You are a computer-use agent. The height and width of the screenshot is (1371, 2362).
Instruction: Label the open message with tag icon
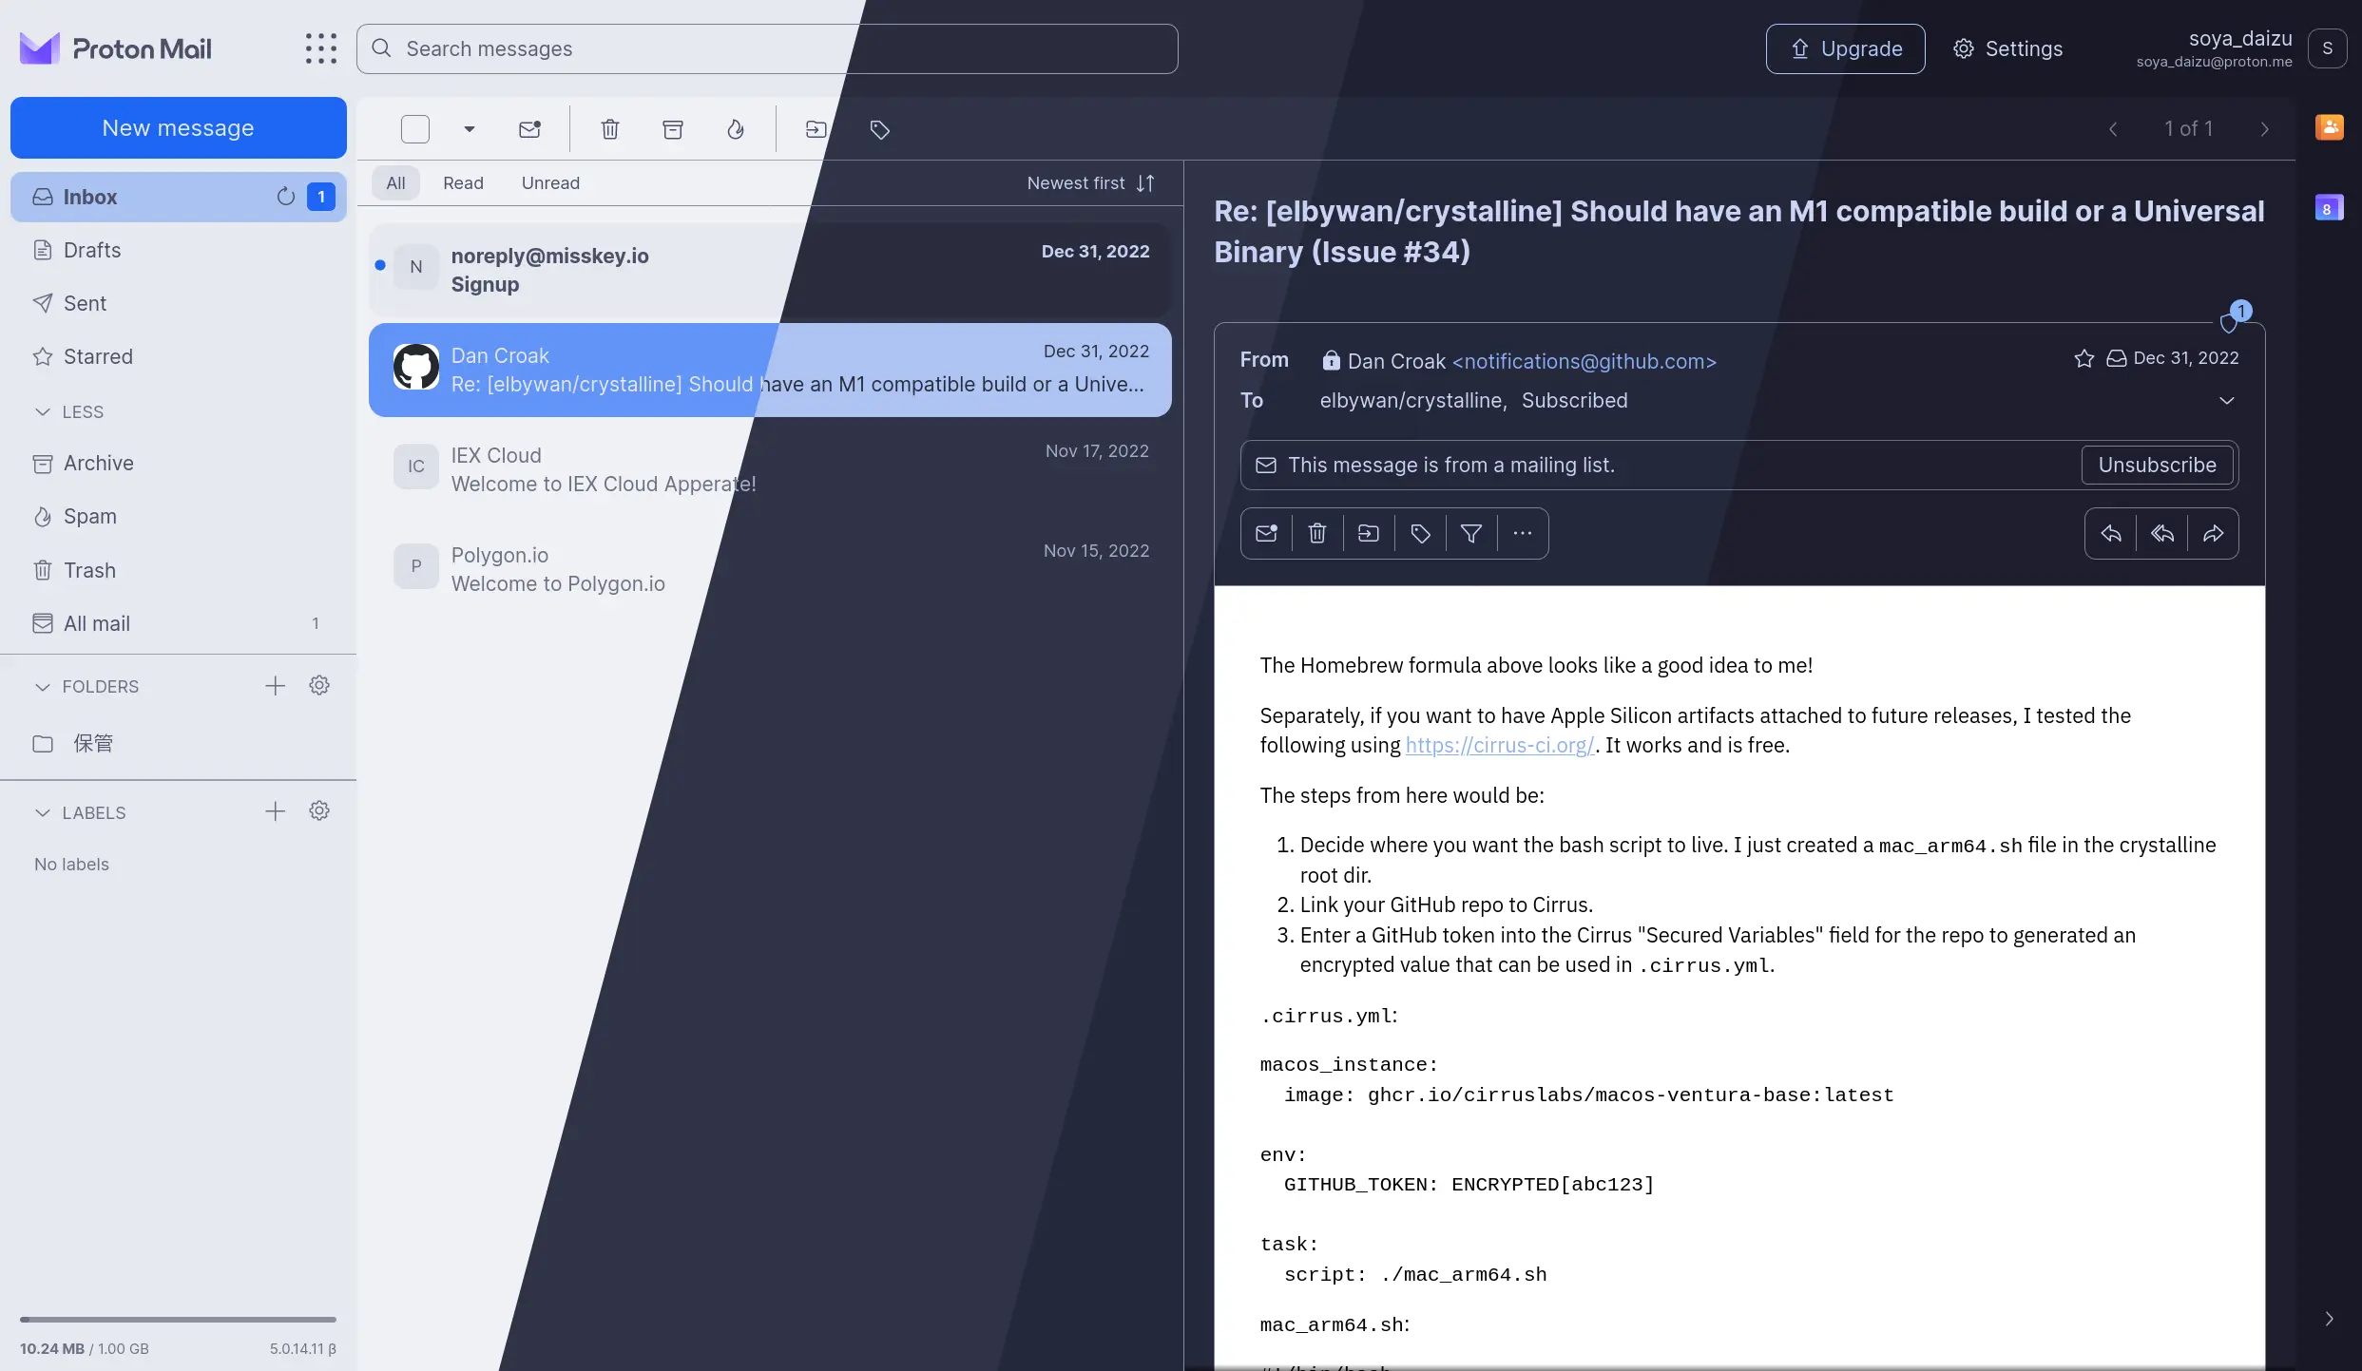[x=1420, y=533]
